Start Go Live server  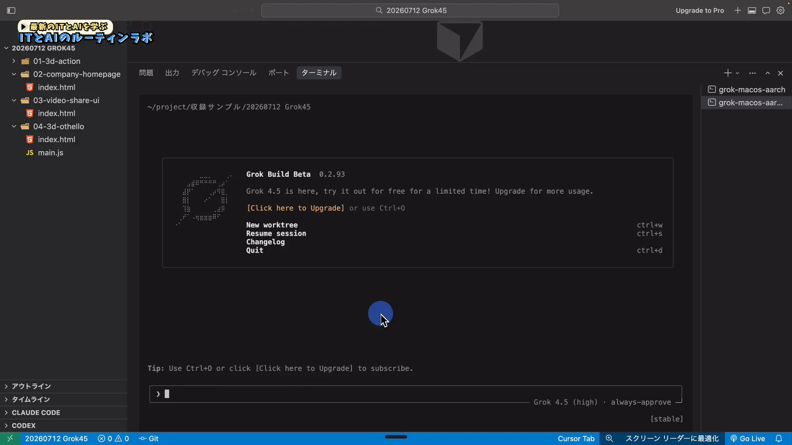[748, 438]
